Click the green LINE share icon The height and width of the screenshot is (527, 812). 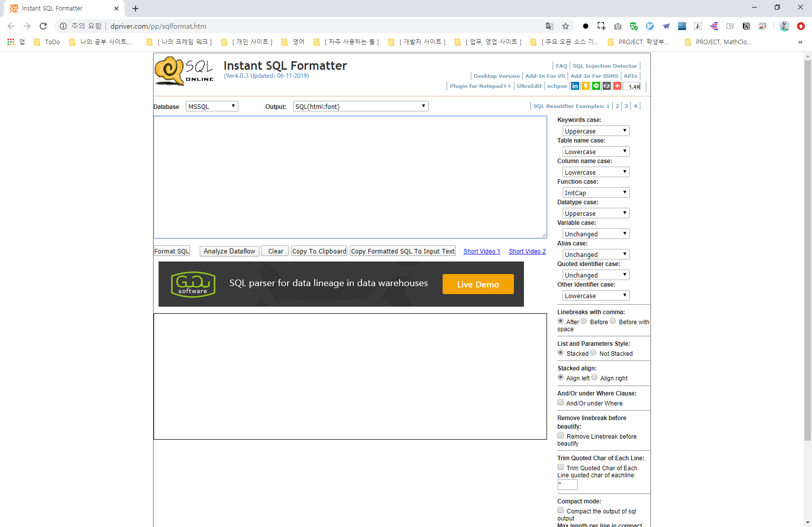click(x=596, y=86)
